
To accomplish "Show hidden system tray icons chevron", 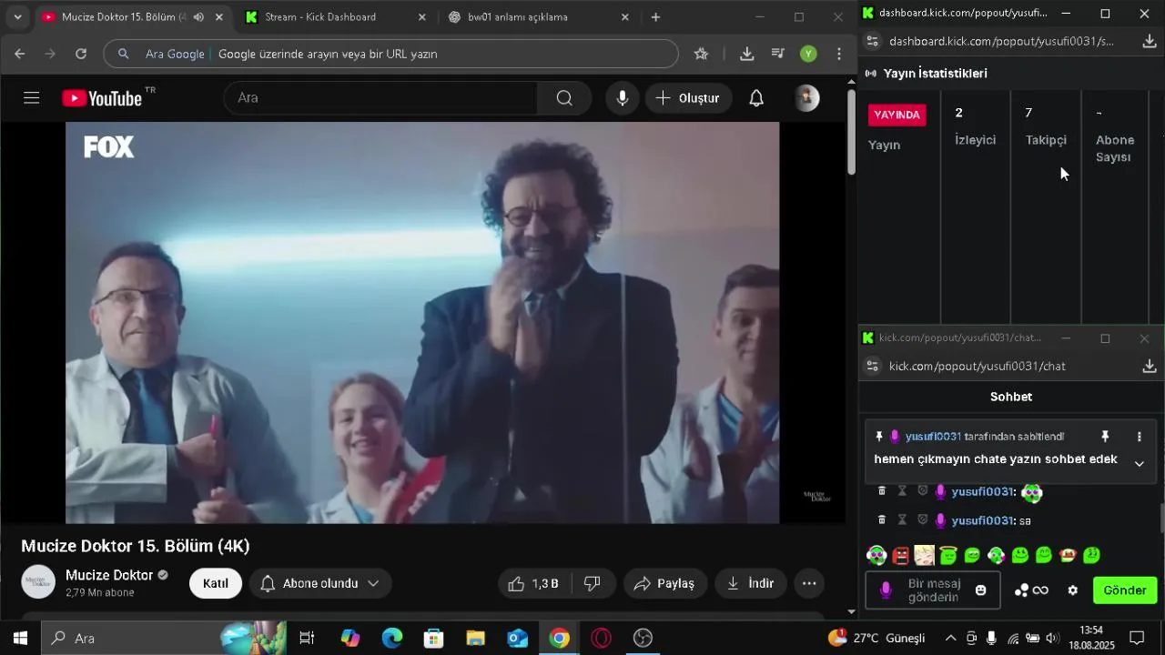I will [951, 638].
